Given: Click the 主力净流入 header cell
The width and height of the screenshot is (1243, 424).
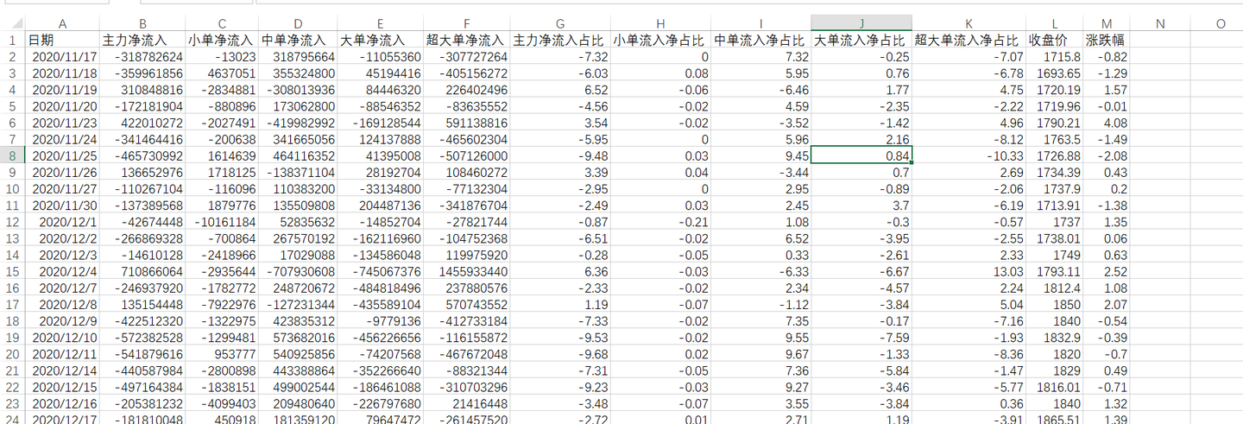Looking at the screenshot, I should click(142, 40).
